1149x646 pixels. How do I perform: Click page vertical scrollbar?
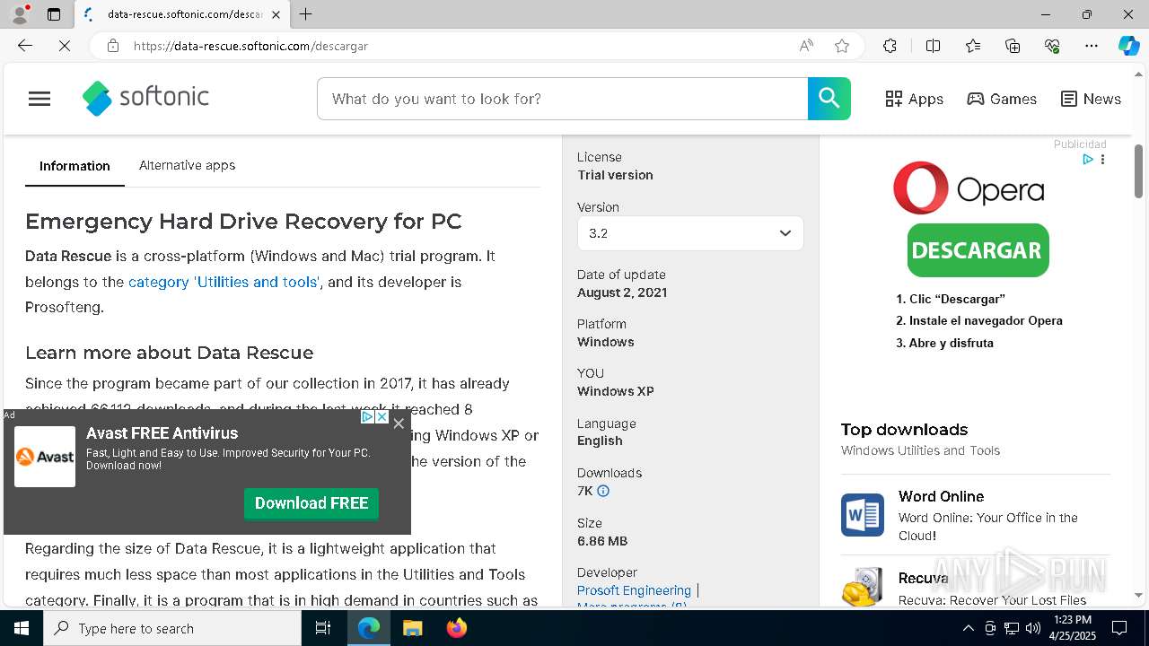tap(1139, 170)
